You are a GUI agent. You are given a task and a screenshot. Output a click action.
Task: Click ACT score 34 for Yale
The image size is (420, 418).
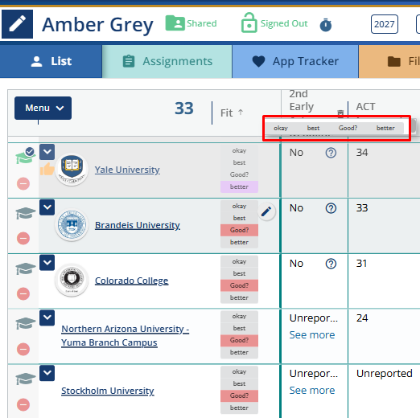coord(362,153)
